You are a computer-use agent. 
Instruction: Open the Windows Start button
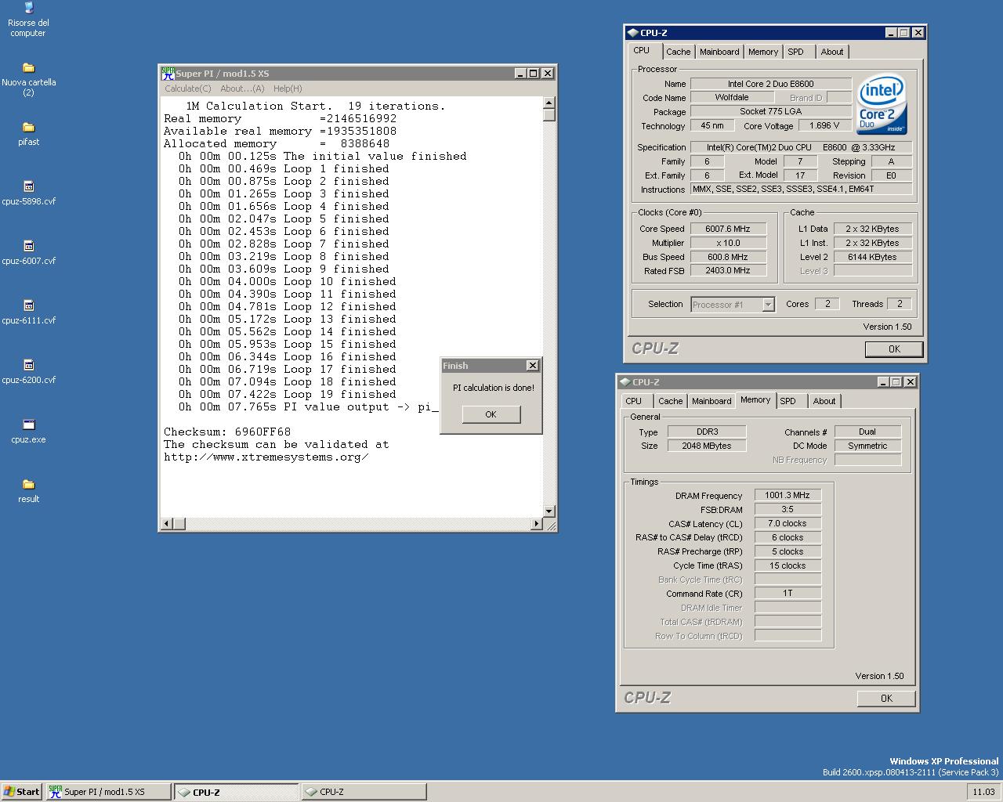pos(22,792)
